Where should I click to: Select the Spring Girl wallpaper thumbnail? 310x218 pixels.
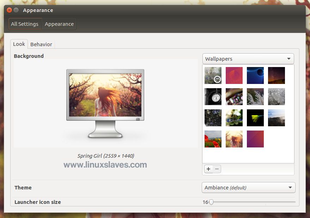(234, 139)
